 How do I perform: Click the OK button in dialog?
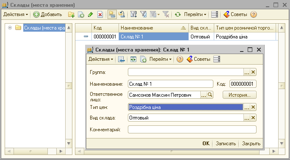pyautogui.click(x=206, y=144)
